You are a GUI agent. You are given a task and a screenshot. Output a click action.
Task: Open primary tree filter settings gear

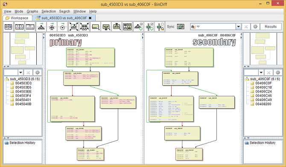coord(38,72)
